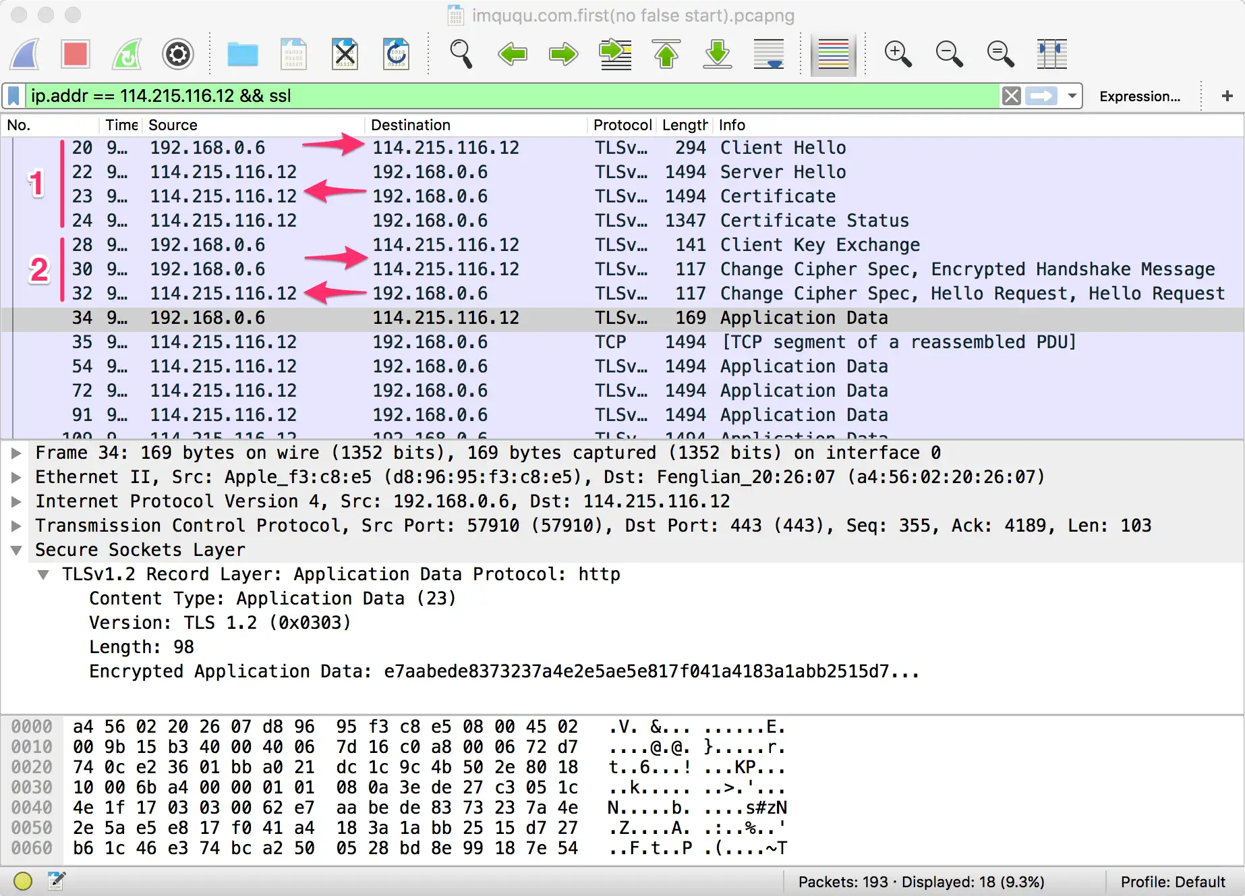
Task: Select packet 20 Client Hello
Action: point(622,148)
